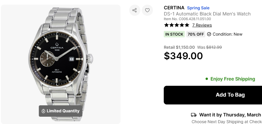Screen dimensions: 262x124
Task: Click the five-star rating
Action: [x=177, y=25]
